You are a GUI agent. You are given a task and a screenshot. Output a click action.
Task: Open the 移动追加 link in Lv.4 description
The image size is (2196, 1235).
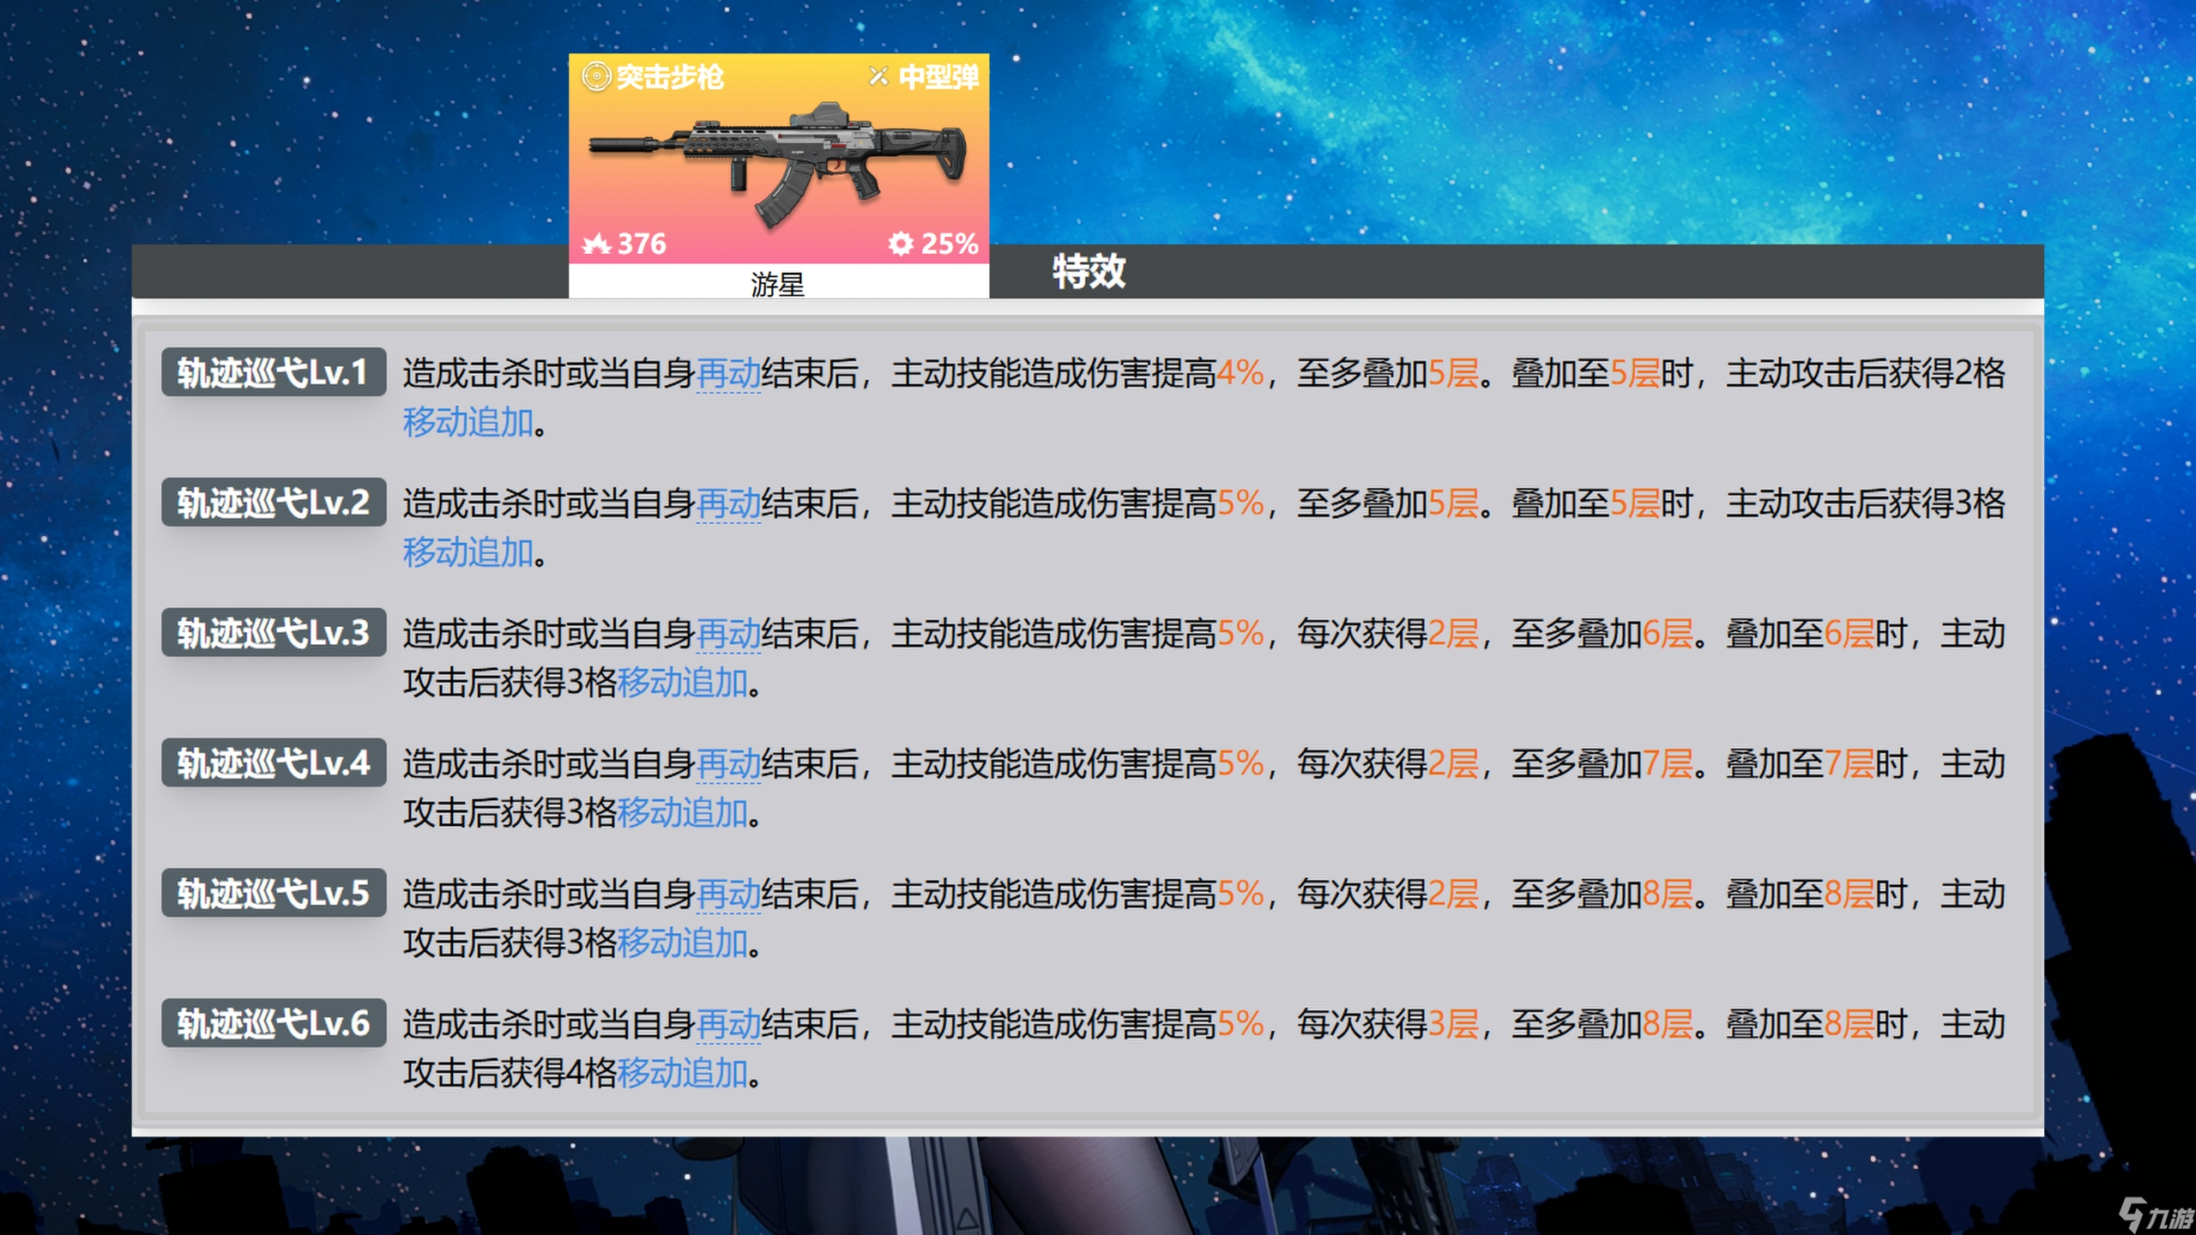coord(683,814)
